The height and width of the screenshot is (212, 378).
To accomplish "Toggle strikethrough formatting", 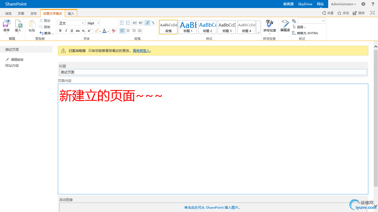I will 78,31.
